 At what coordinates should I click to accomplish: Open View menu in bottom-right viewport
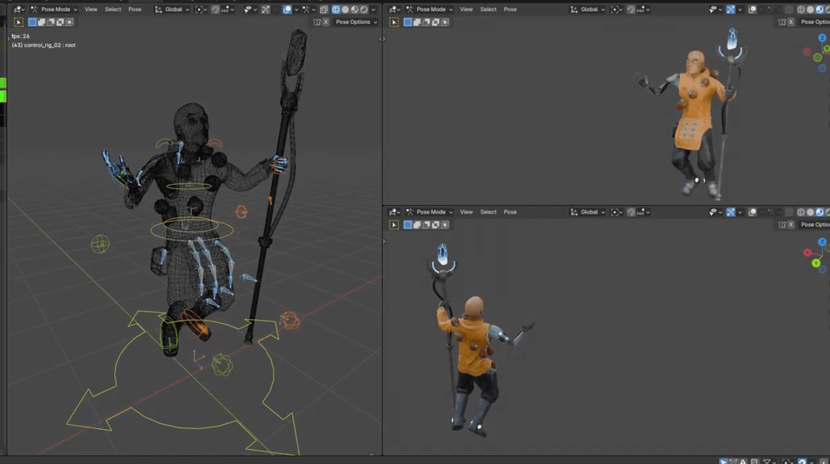[x=467, y=212]
